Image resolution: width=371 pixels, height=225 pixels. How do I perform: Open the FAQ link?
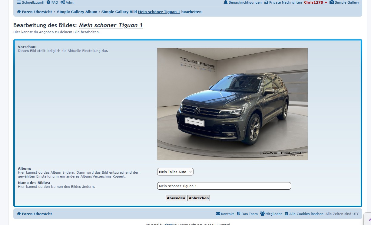click(x=55, y=2)
